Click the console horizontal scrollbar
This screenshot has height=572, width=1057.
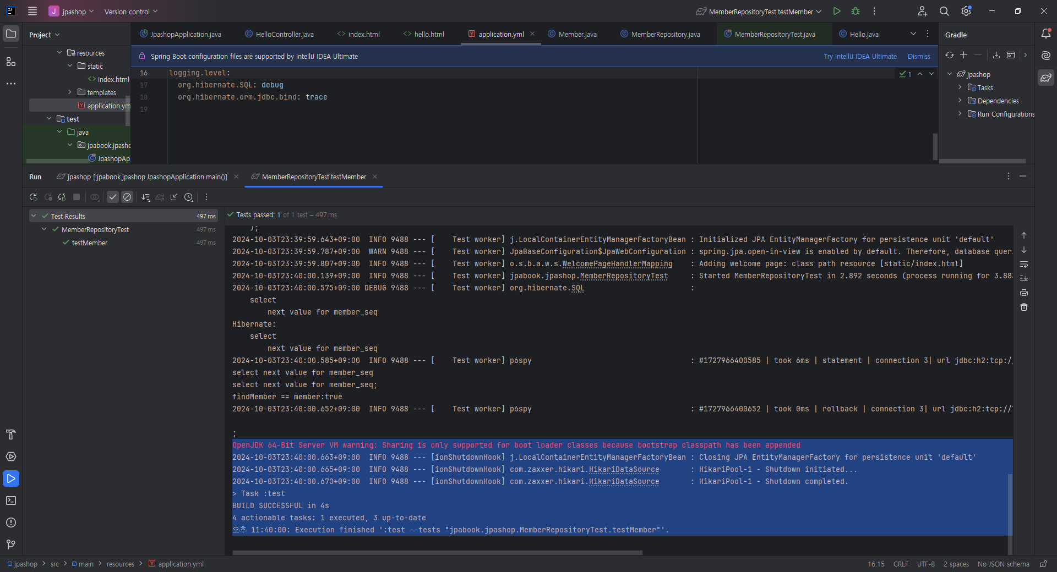[437, 553]
